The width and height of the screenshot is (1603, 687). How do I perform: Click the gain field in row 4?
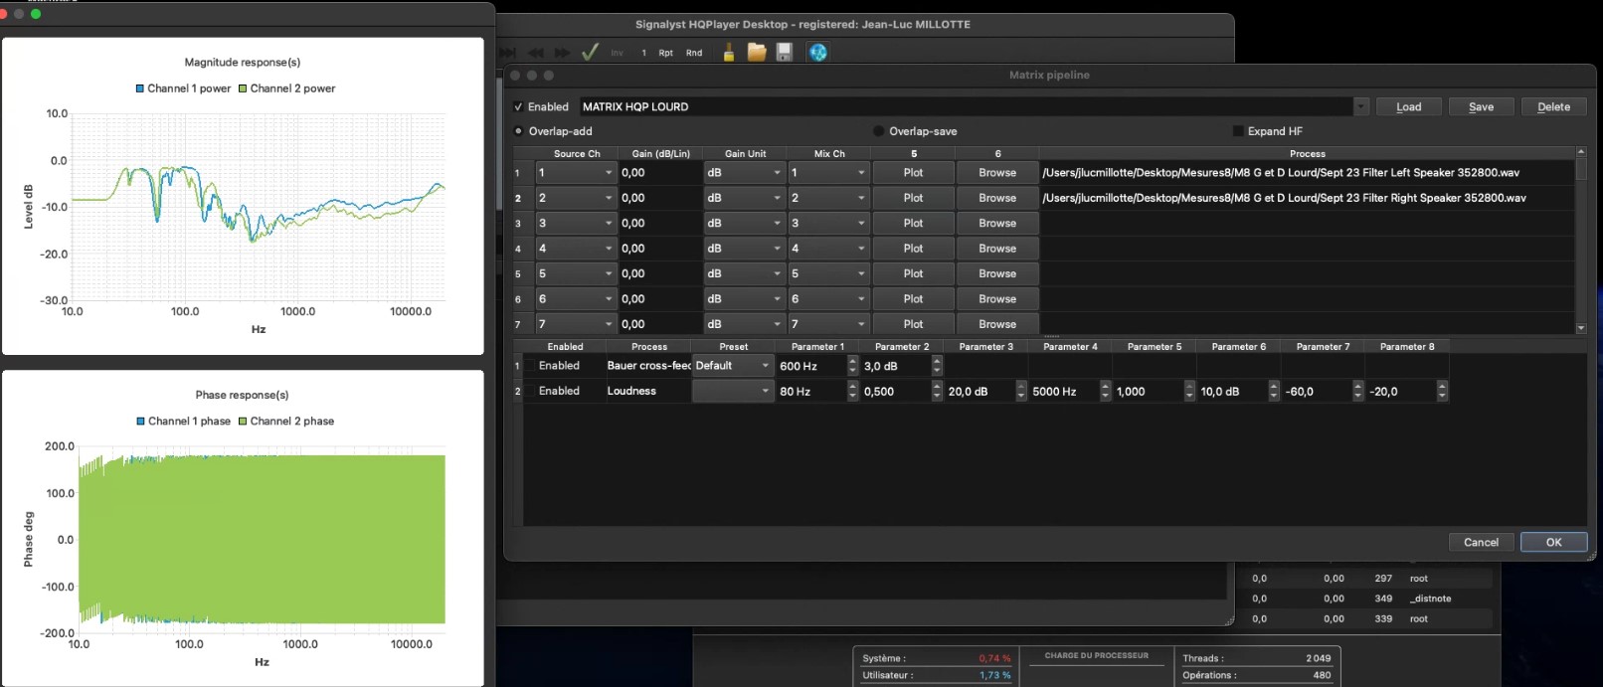click(659, 249)
